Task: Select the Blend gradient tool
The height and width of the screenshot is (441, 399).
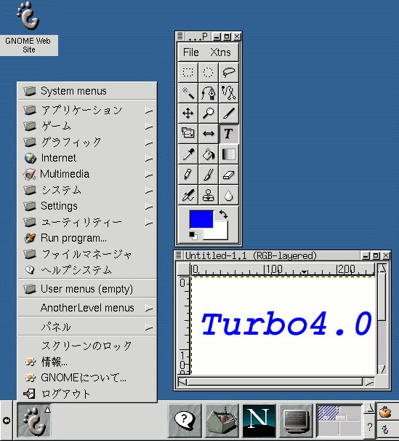Action: coord(228,154)
